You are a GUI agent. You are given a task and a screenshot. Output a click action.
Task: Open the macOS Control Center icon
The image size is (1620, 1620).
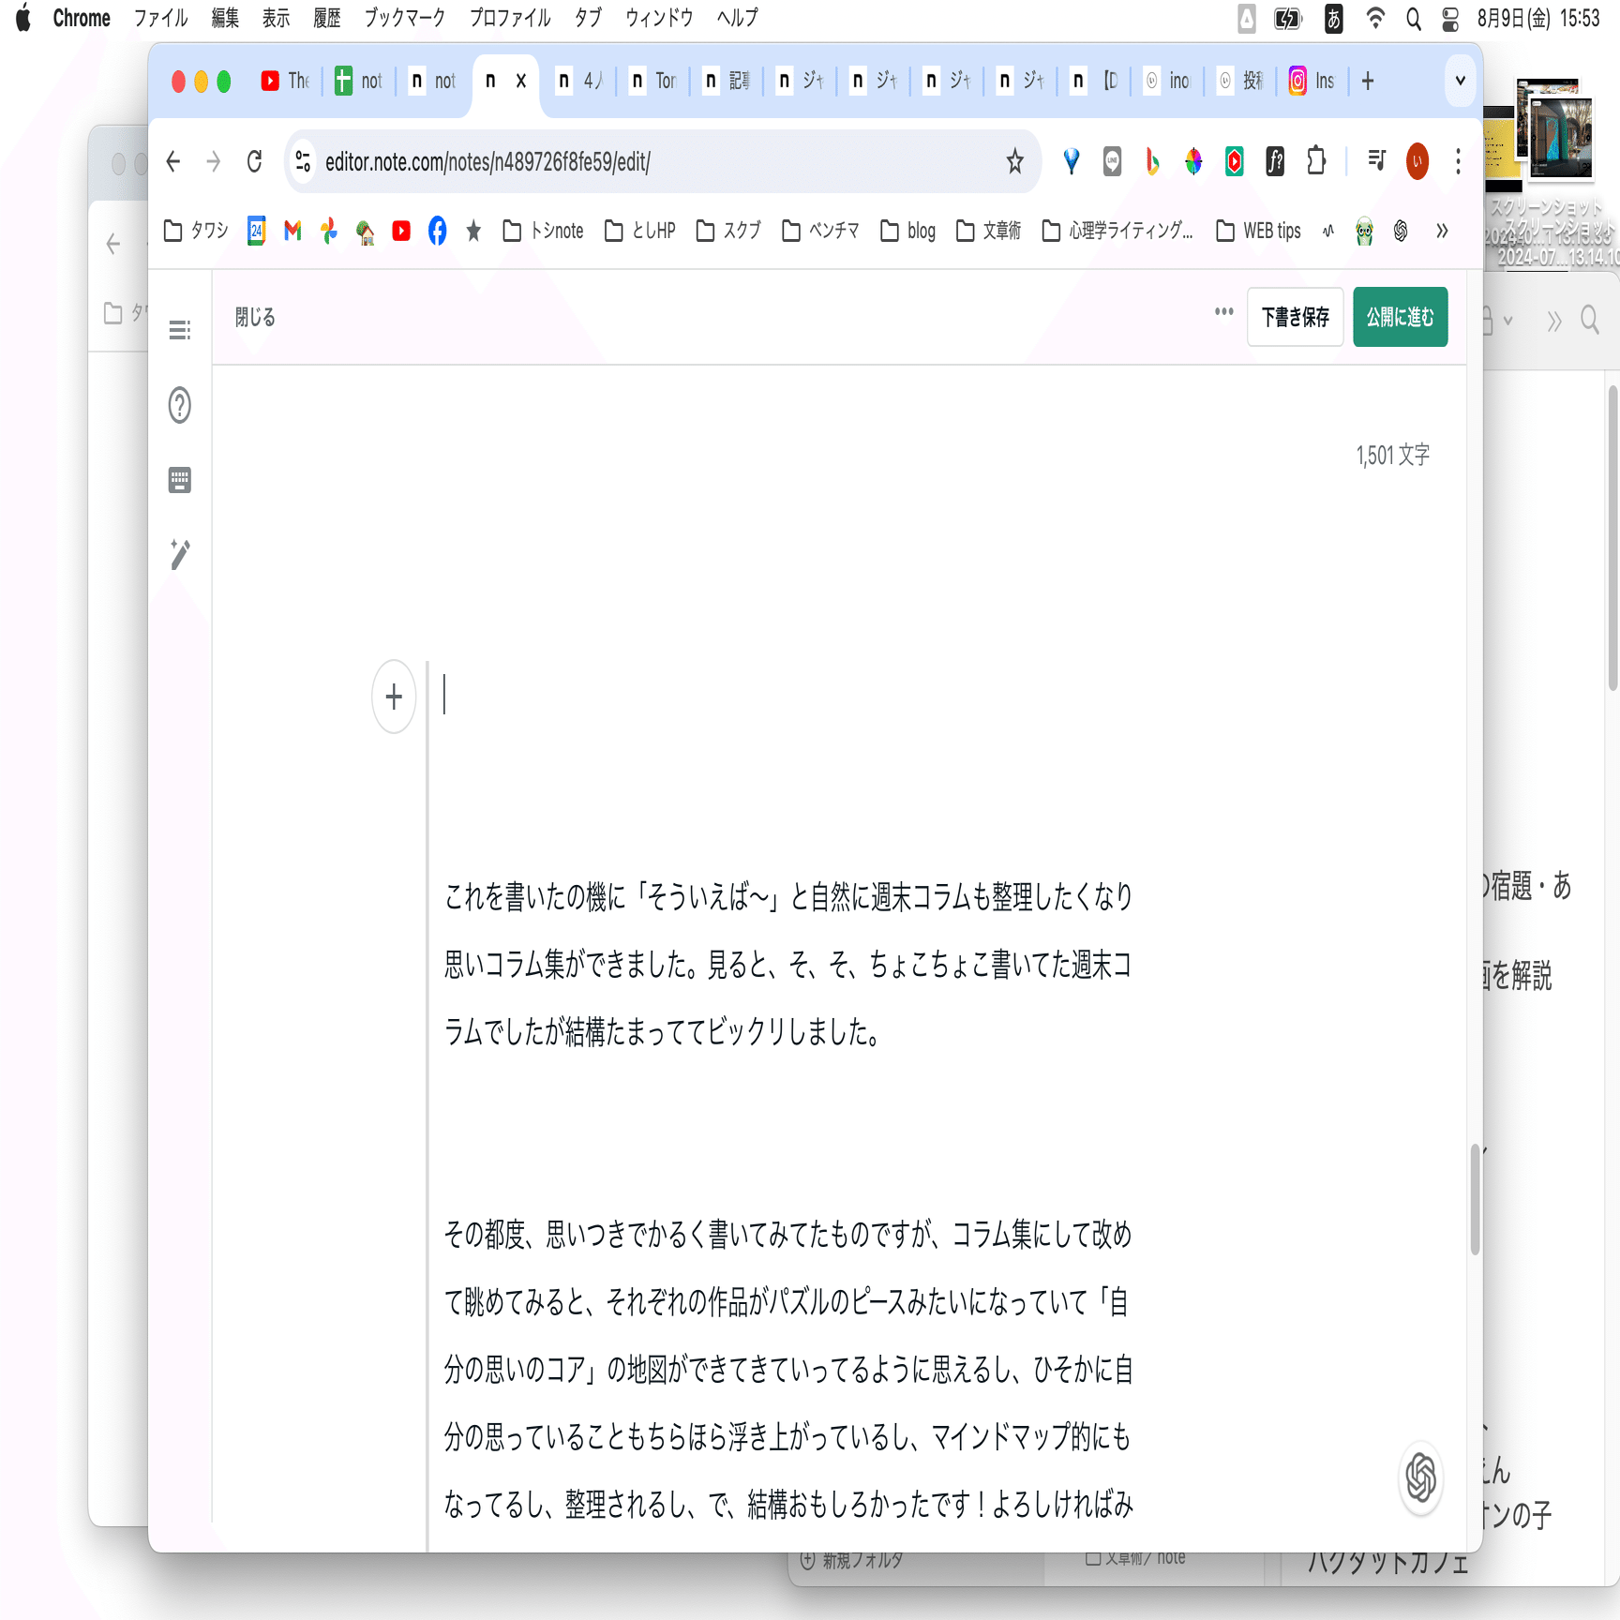click(1450, 18)
